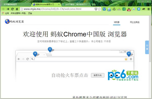Open the 网上应用店 navigation tab
The image size is (152, 99).
click(135, 22)
